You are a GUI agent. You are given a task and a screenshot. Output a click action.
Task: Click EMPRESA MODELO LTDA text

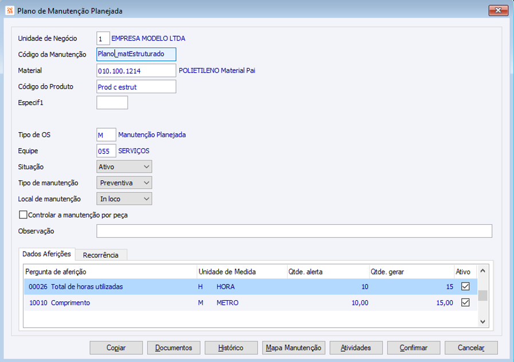pyautogui.click(x=148, y=38)
